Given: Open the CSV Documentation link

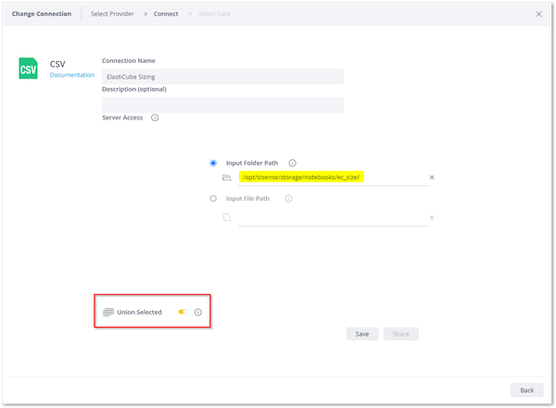Looking at the screenshot, I should (72, 75).
